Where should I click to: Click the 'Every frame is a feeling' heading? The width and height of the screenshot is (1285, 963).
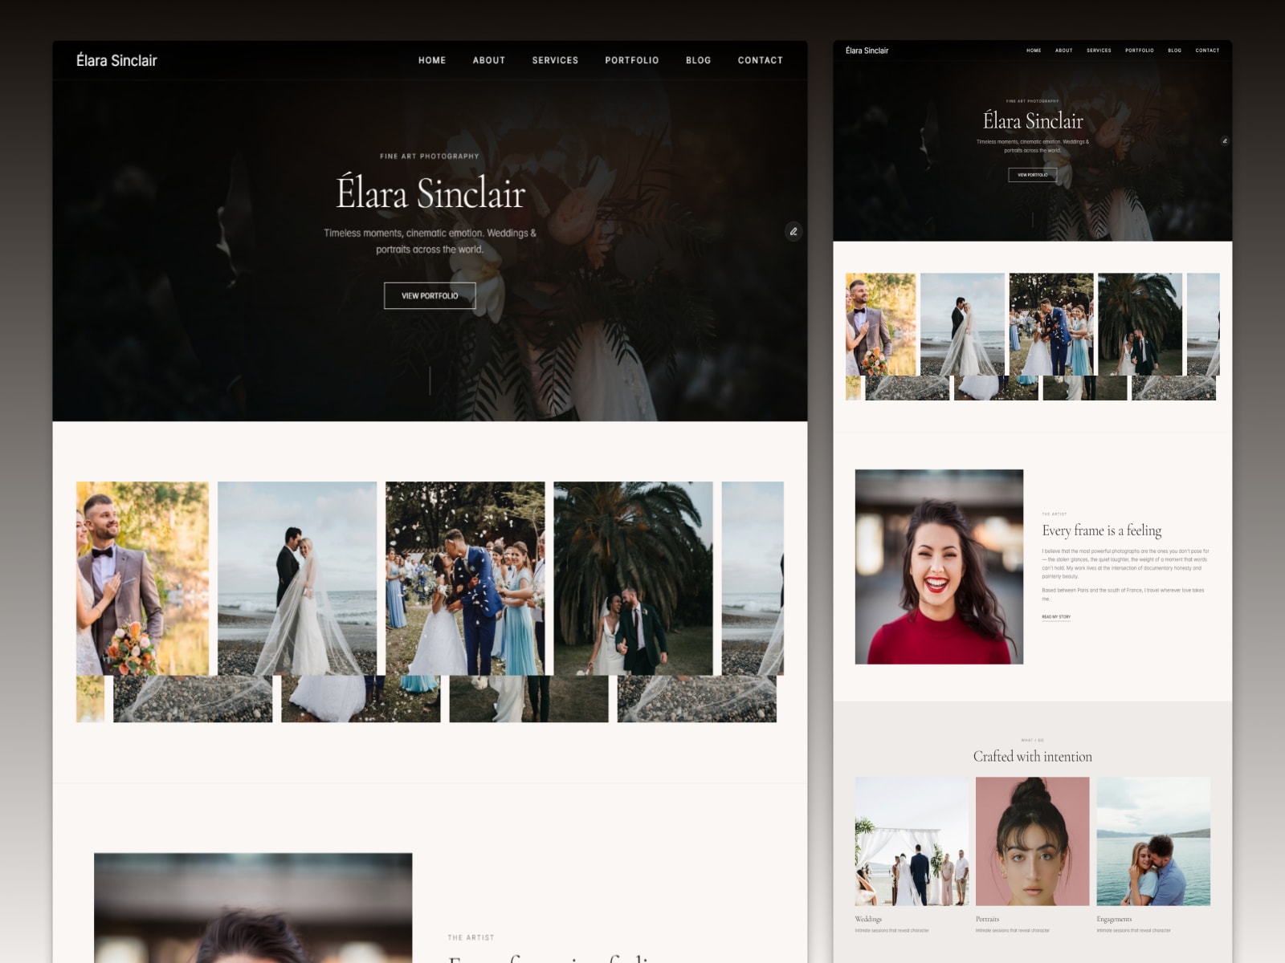1102,530
